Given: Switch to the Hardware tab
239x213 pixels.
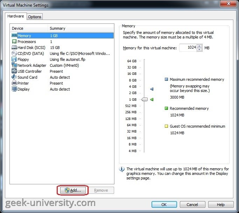Looking at the screenshot, I should [16, 16].
